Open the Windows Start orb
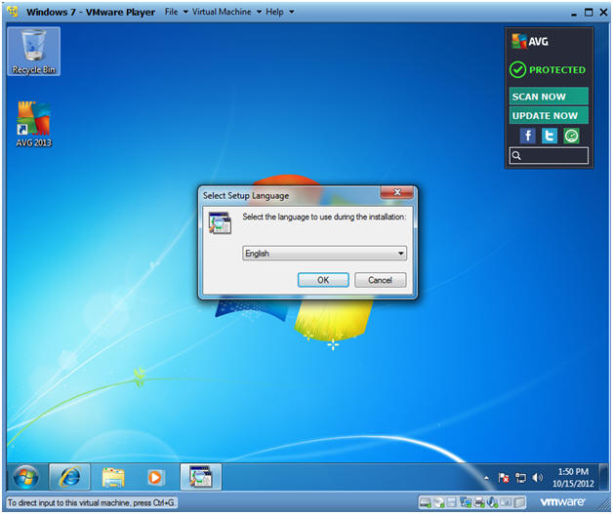 tap(25, 477)
